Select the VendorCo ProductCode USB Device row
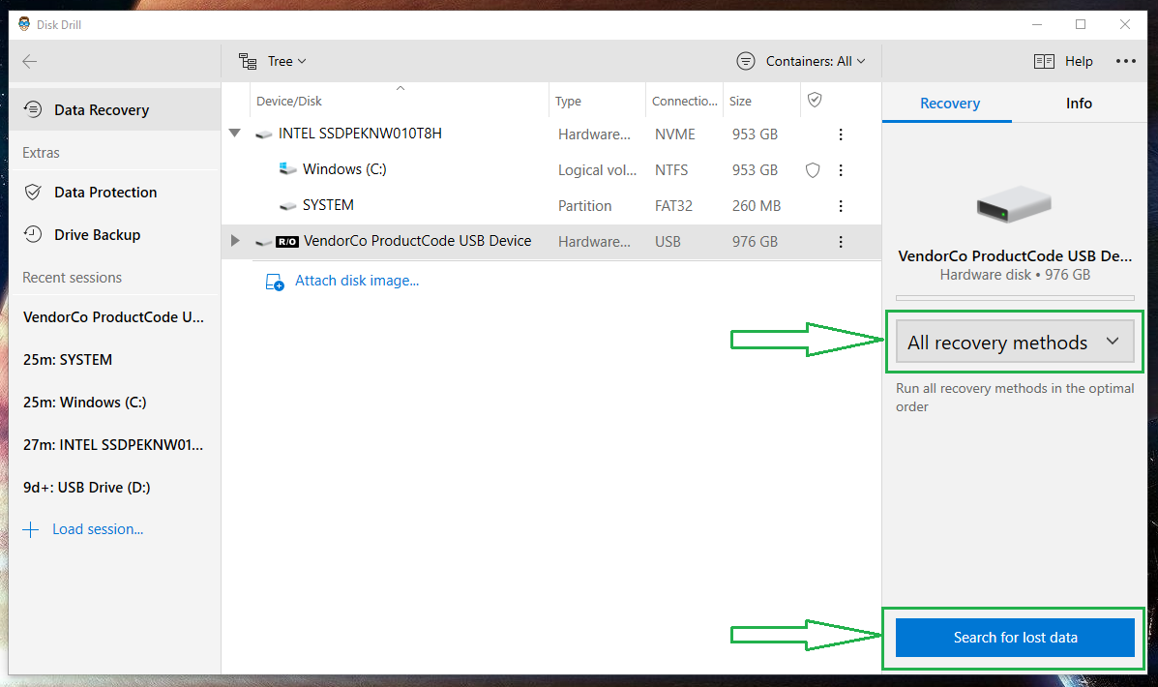The height and width of the screenshot is (687, 1158). [x=550, y=242]
